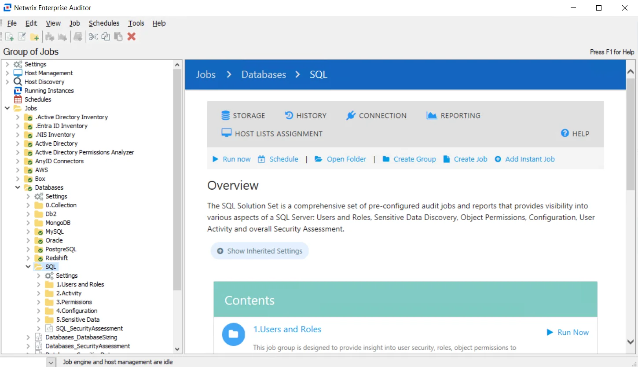Select Databases_DatabaseSizing job
The width and height of the screenshot is (638, 367).
pyautogui.click(x=81, y=337)
